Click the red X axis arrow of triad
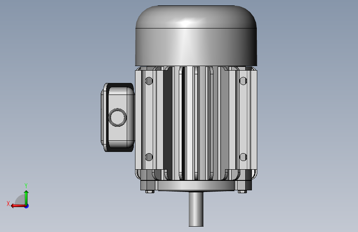The height and width of the screenshot is (232, 358). 18,206
